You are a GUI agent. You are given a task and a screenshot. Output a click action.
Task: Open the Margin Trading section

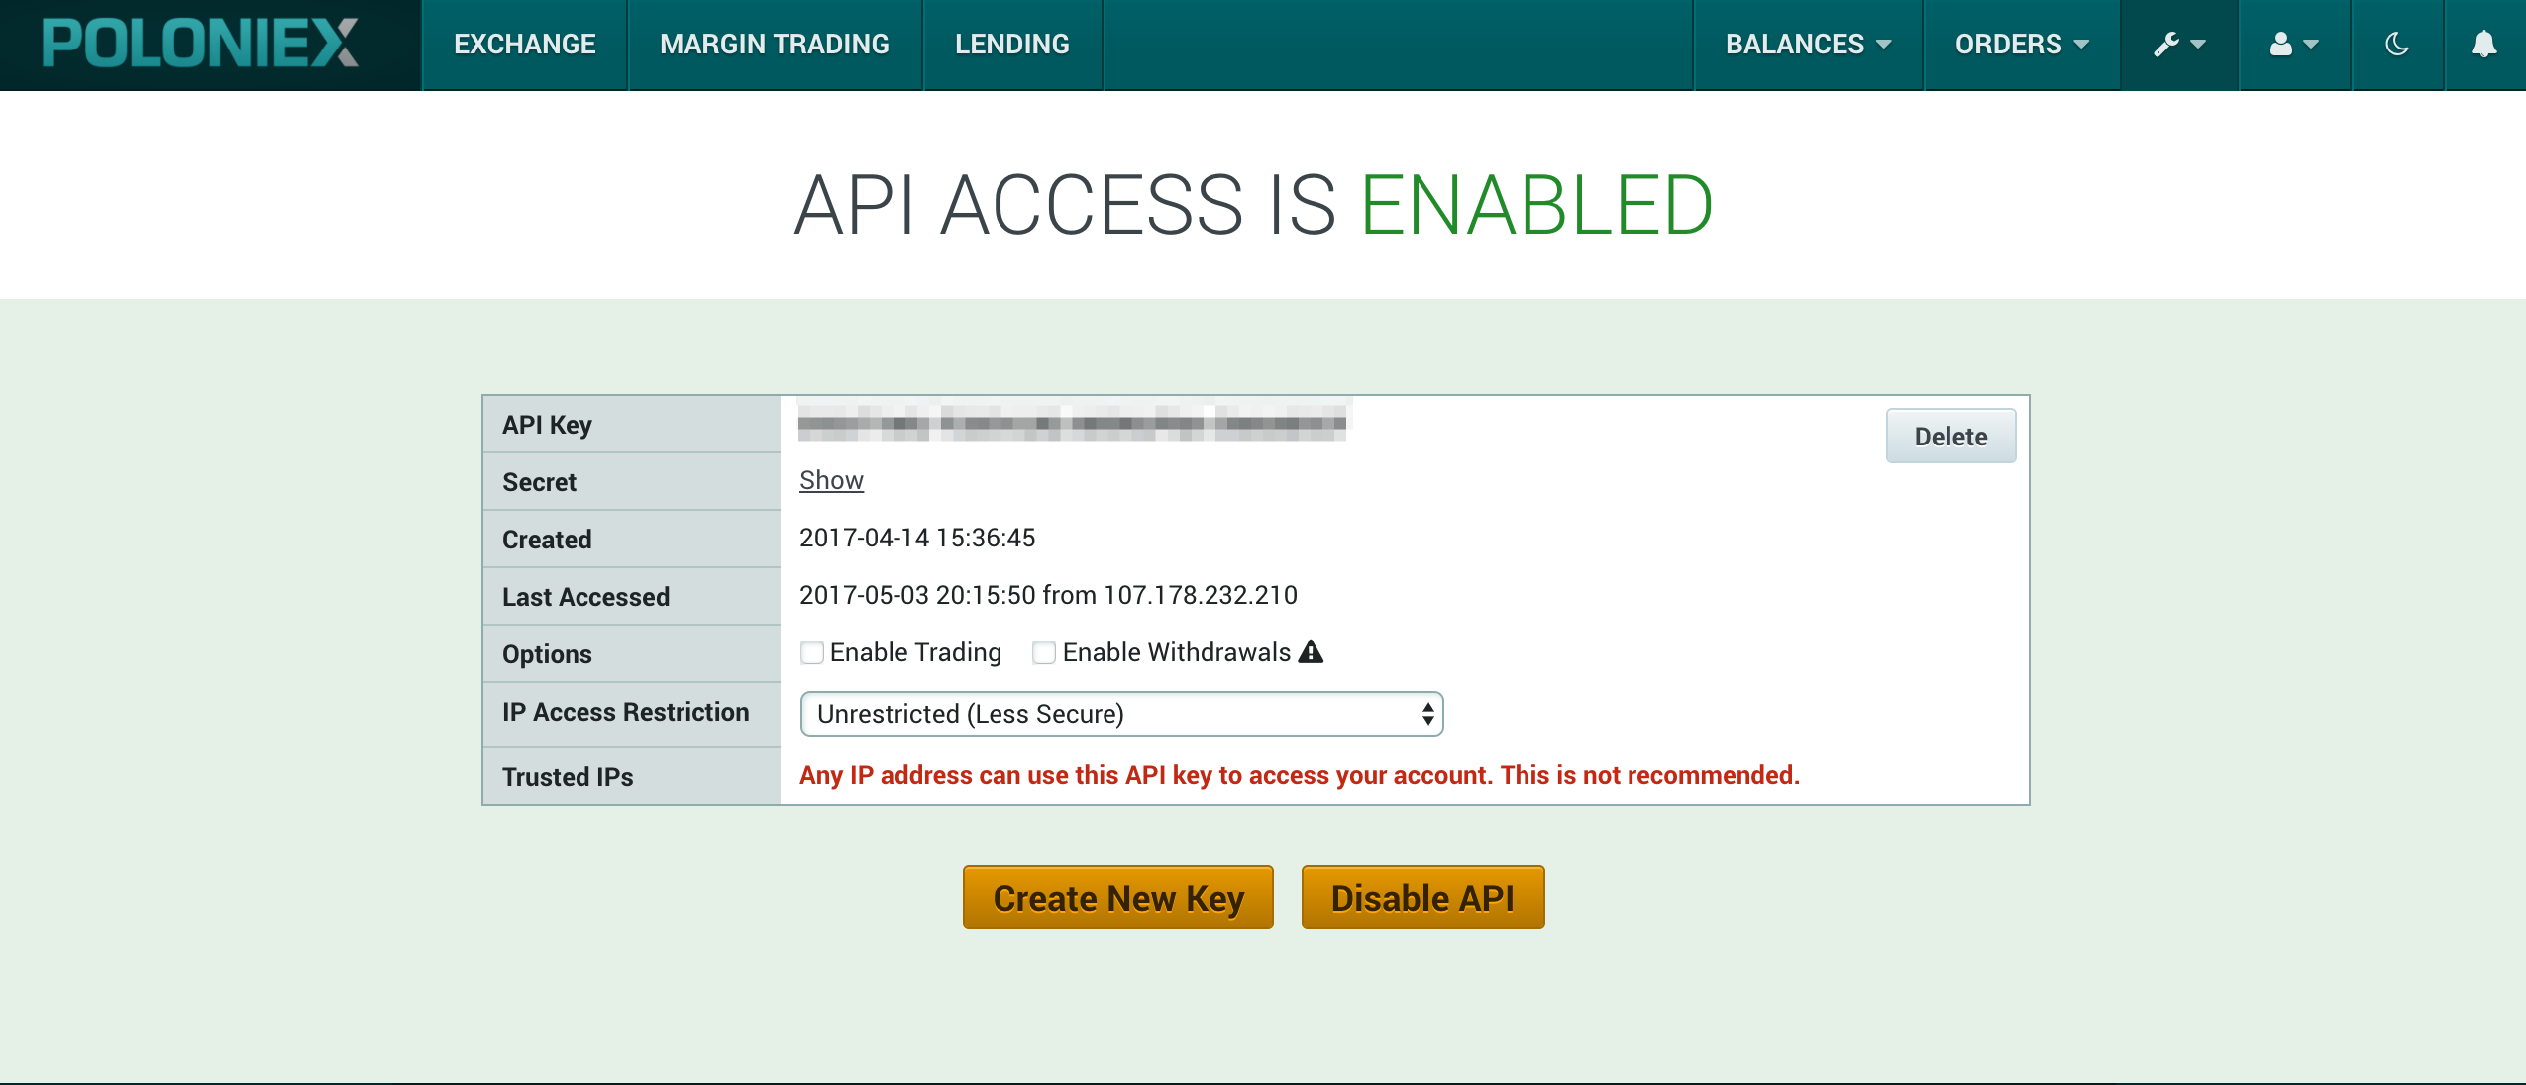pos(774,44)
